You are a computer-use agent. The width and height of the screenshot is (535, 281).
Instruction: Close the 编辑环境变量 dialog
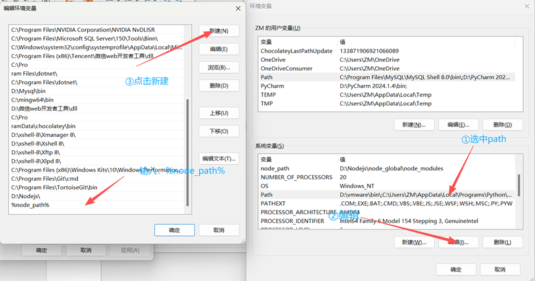238,9
